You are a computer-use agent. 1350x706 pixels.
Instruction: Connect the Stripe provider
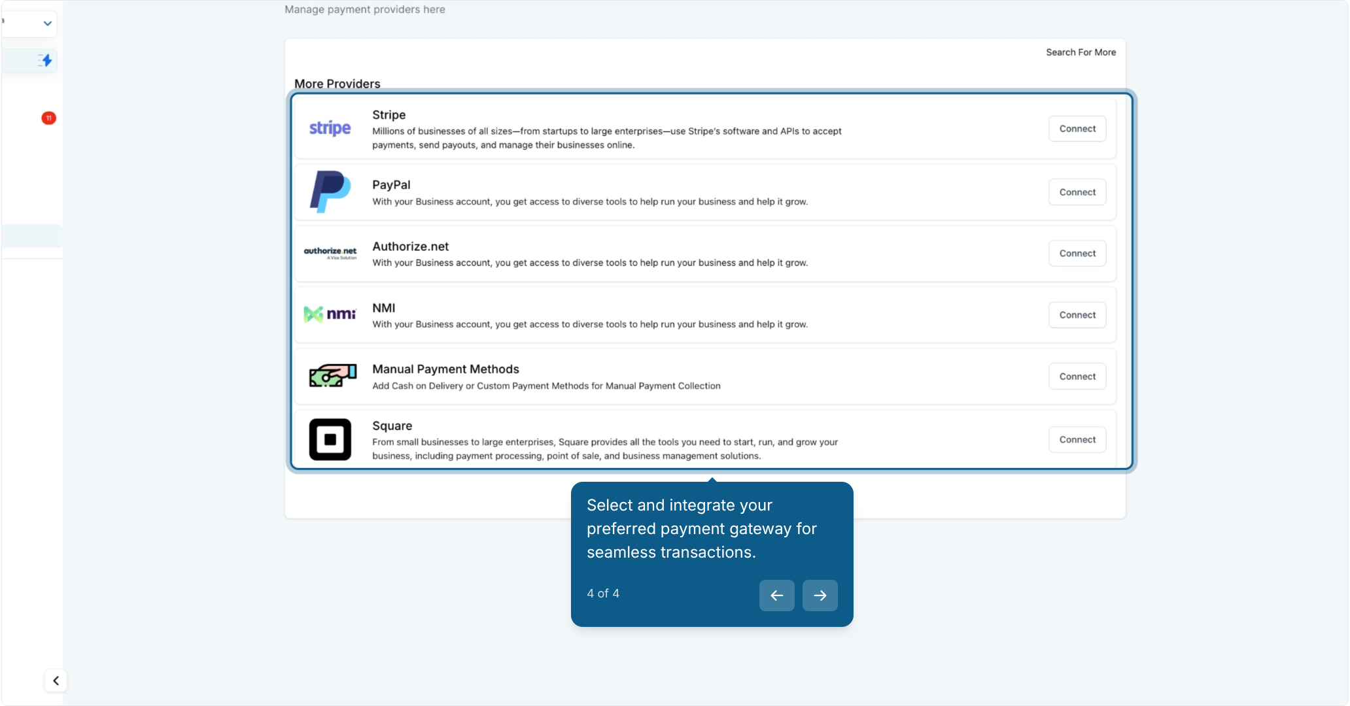[1077, 129]
